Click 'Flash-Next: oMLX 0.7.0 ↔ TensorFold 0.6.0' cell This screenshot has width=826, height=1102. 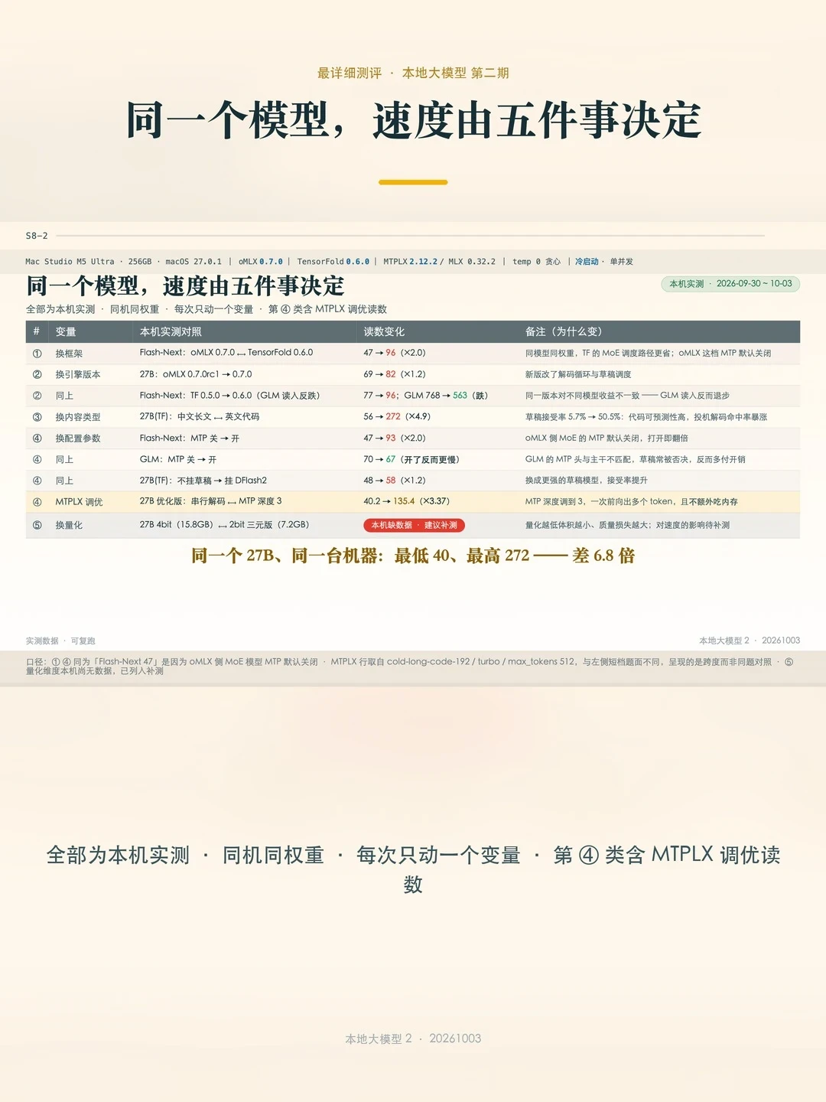coord(226,353)
